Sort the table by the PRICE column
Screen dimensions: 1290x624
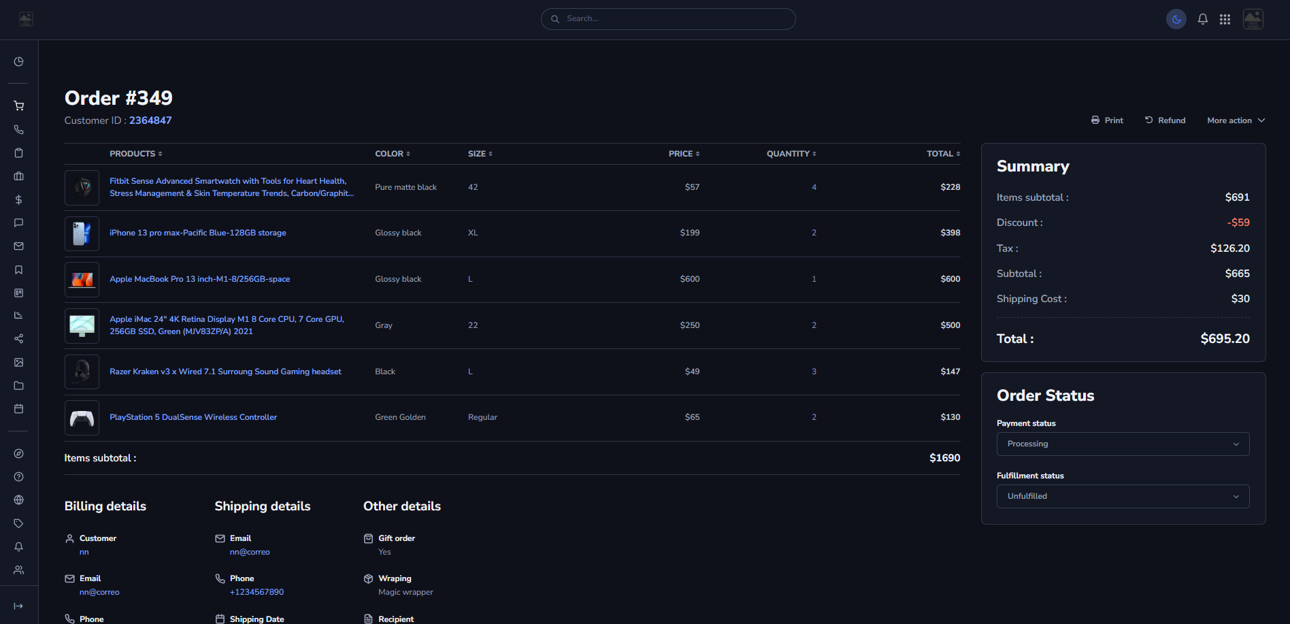click(x=684, y=154)
